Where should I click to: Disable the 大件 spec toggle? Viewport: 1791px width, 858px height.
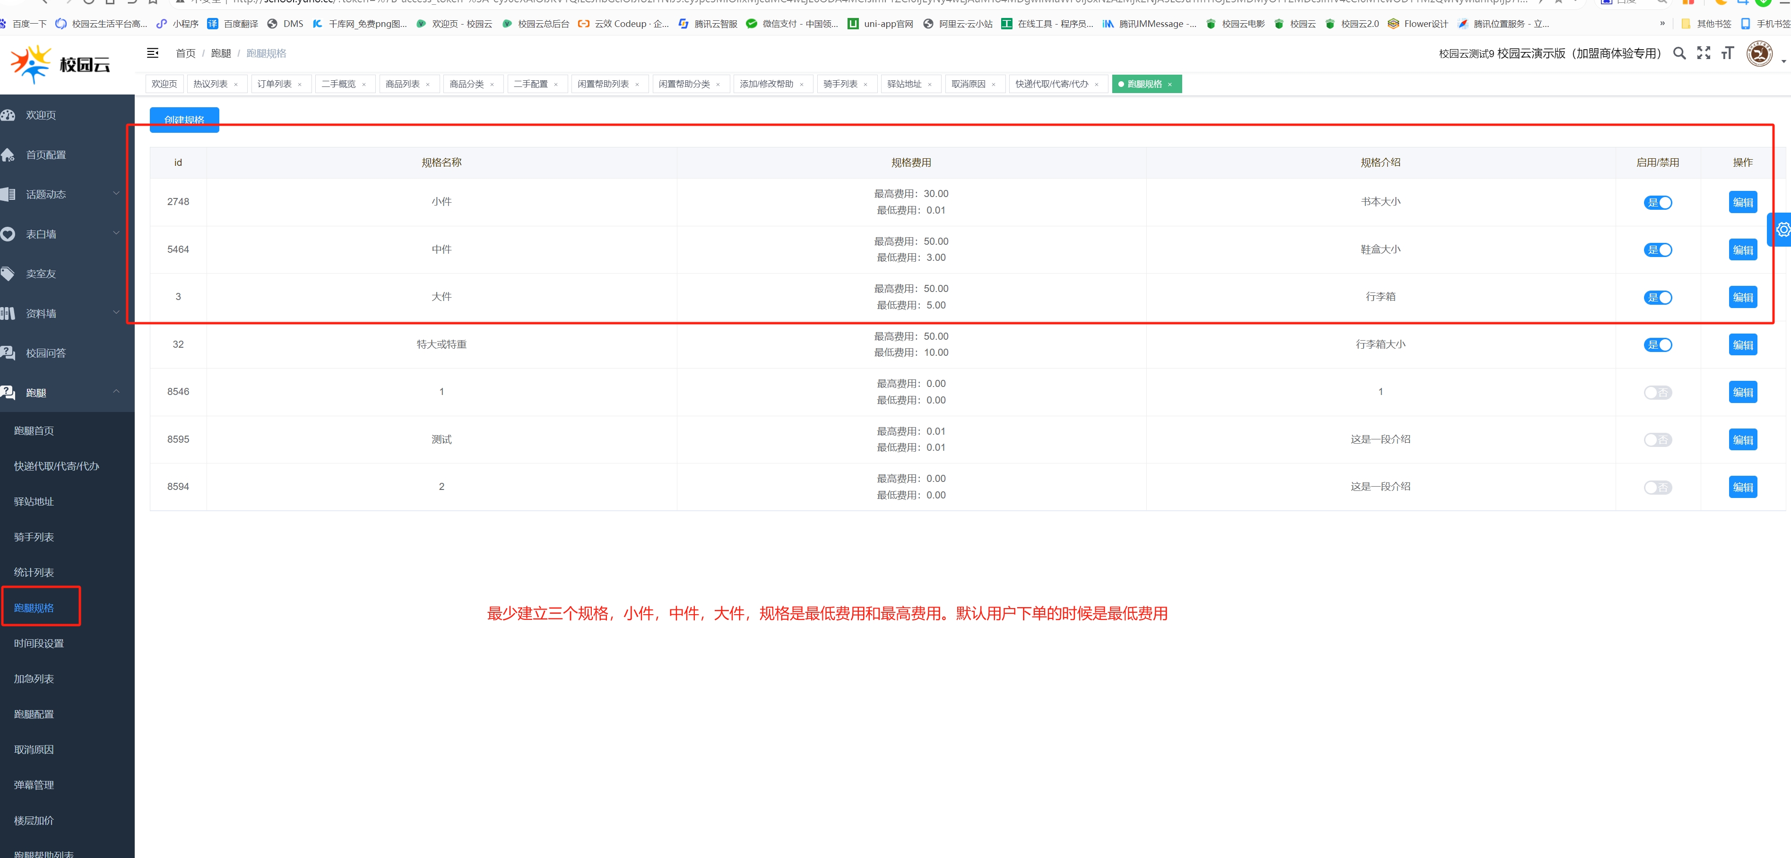(1658, 297)
